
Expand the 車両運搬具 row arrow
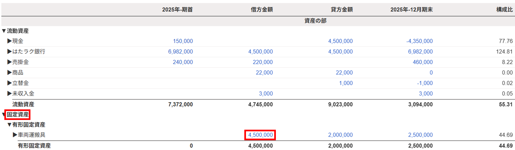pos(15,135)
